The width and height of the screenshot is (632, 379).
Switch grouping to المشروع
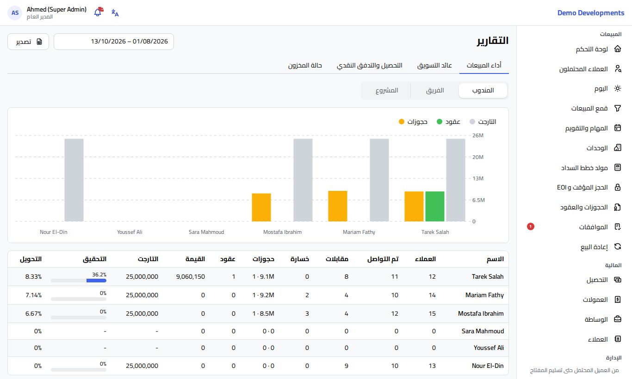(386, 91)
